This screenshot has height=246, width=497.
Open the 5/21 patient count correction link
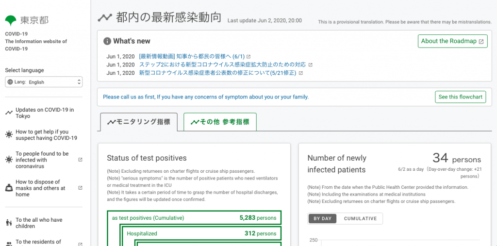point(218,73)
